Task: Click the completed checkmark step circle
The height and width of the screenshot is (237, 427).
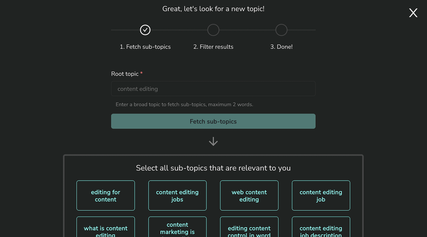Action: click(x=145, y=30)
